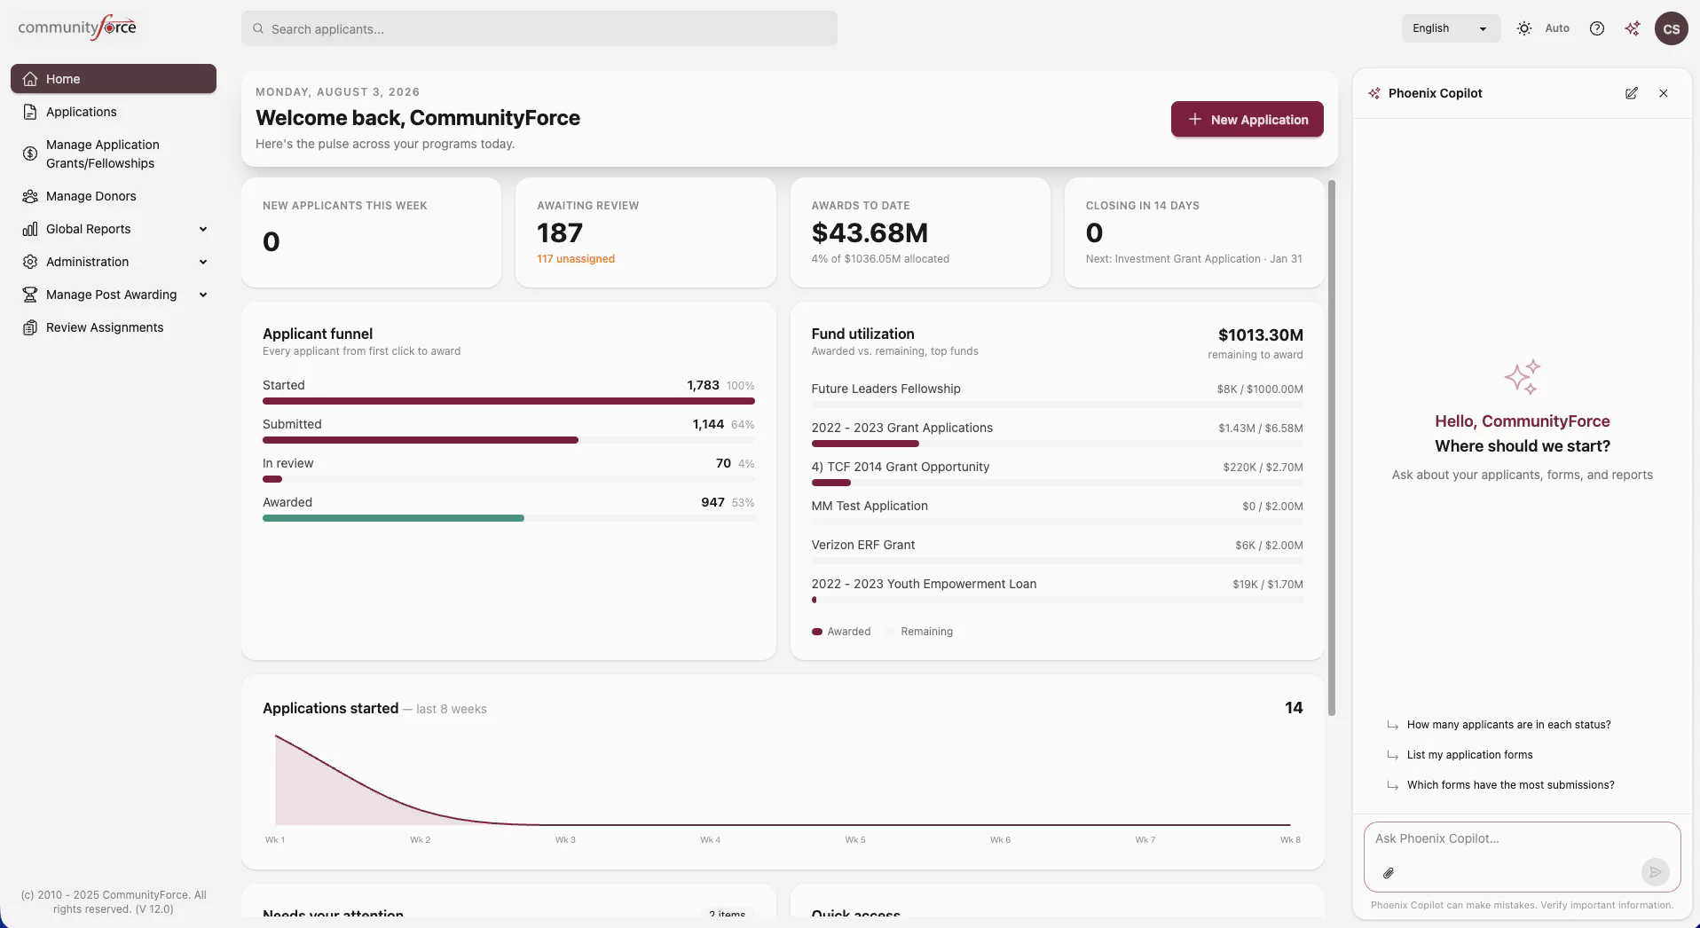Viewport: 1700px width, 928px height.
Task: Click the $43.68M awards to date value
Action: coord(870,232)
